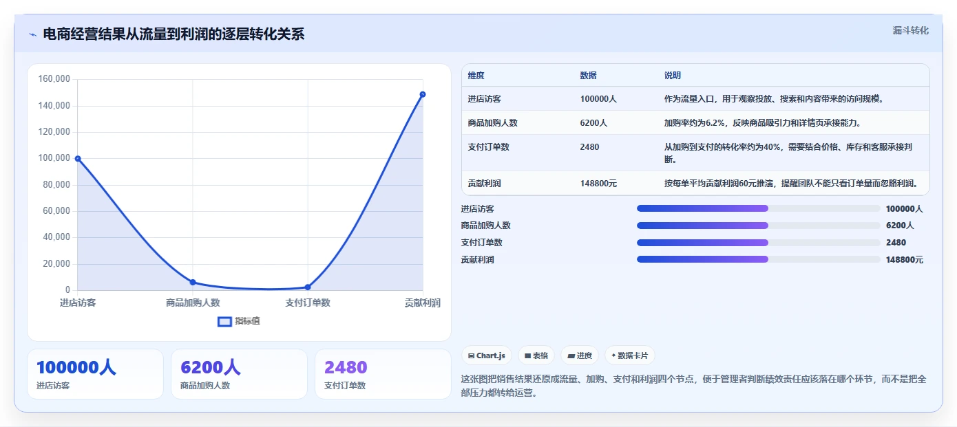Click the 贡献利润 progress row label
Screen dimensions: 957x427
coord(478,260)
